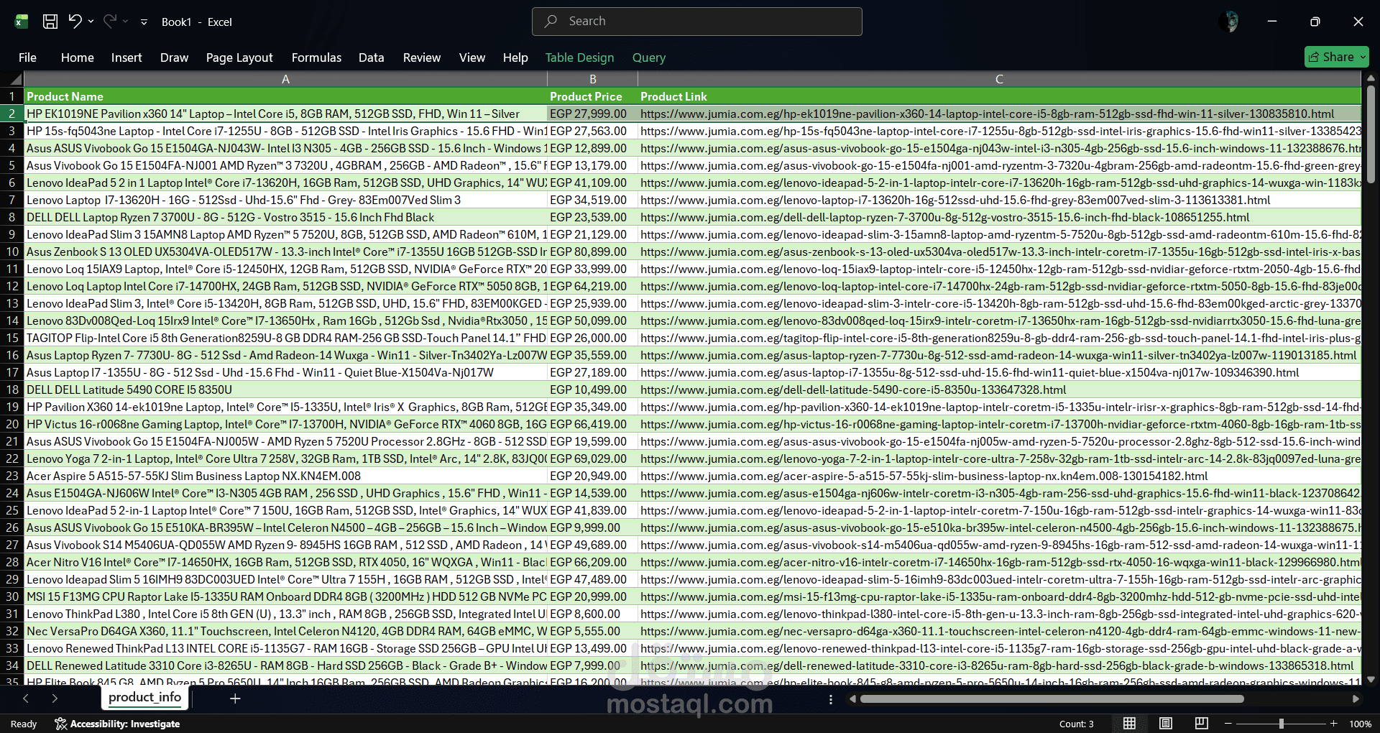Click the 100% zoom level
Viewport: 1380px width, 733px height.
(x=1360, y=724)
